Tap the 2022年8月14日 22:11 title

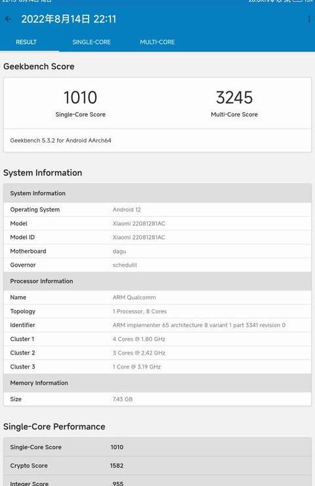pos(69,19)
